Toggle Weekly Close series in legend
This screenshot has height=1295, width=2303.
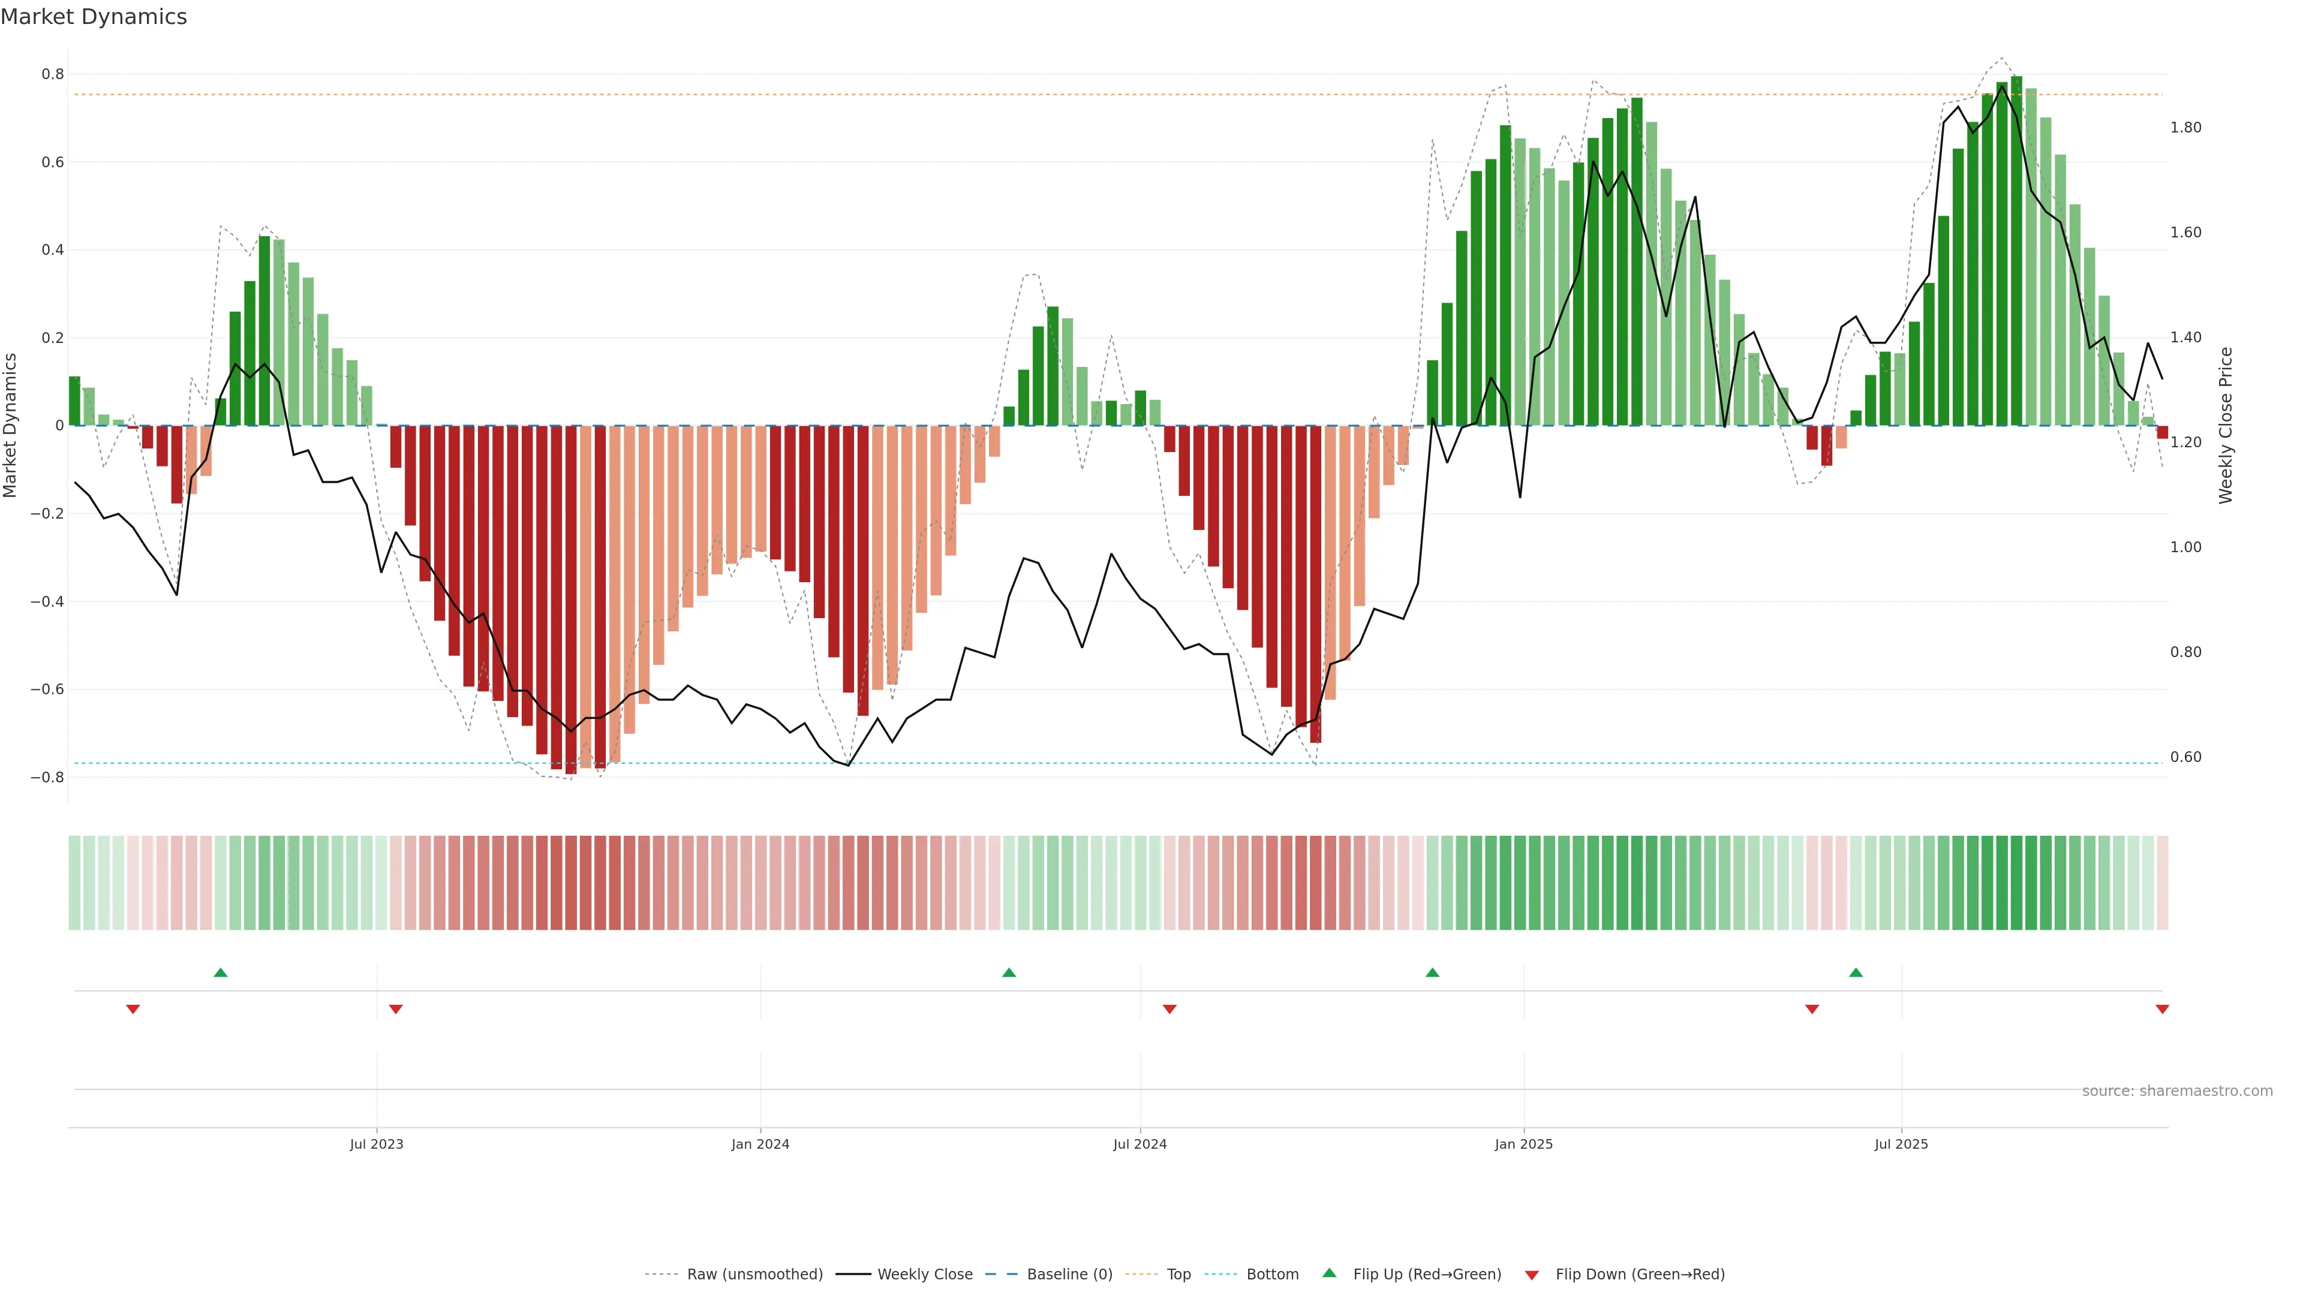coord(924,1275)
